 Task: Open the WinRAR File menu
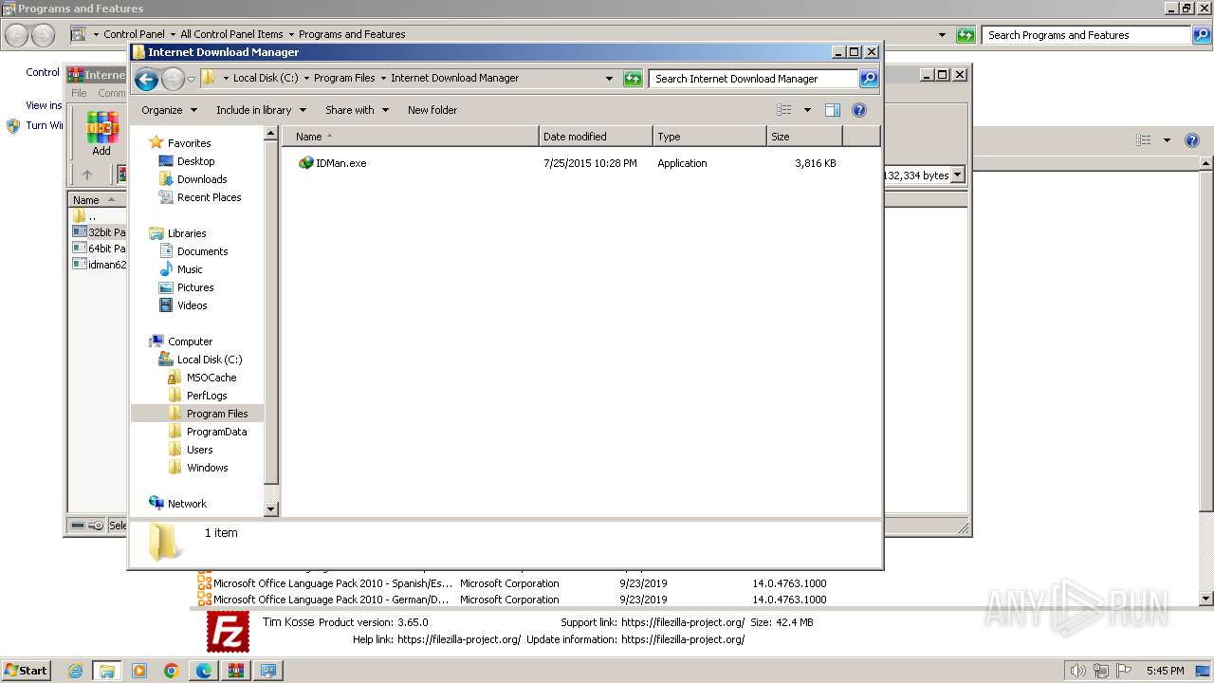click(x=79, y=93)
